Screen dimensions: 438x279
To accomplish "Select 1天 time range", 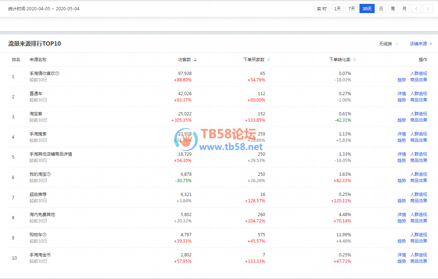I will pos(338,8).
